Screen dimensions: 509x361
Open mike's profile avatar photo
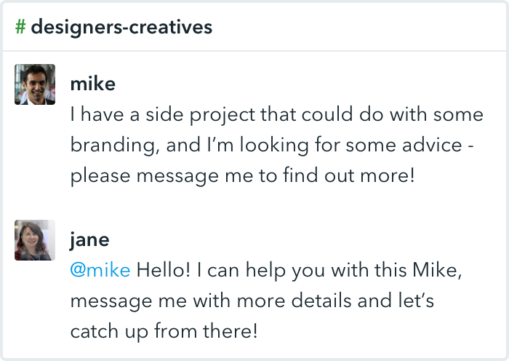[35, 84]
